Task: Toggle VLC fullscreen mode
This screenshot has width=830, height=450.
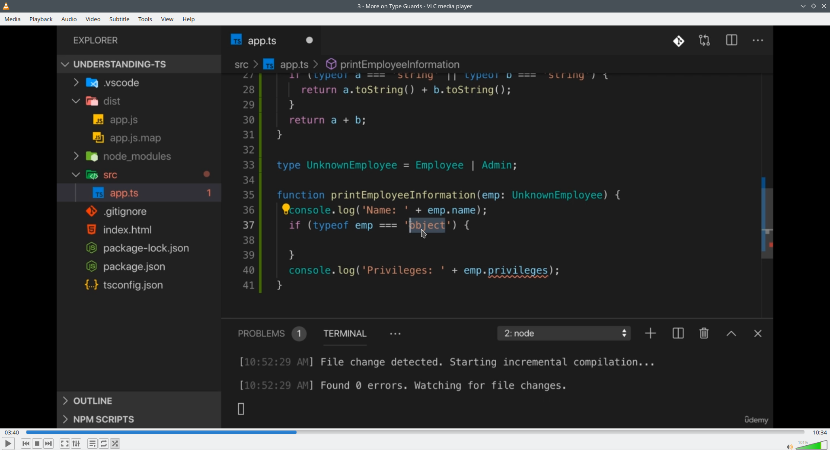Action: click(65, 444)
